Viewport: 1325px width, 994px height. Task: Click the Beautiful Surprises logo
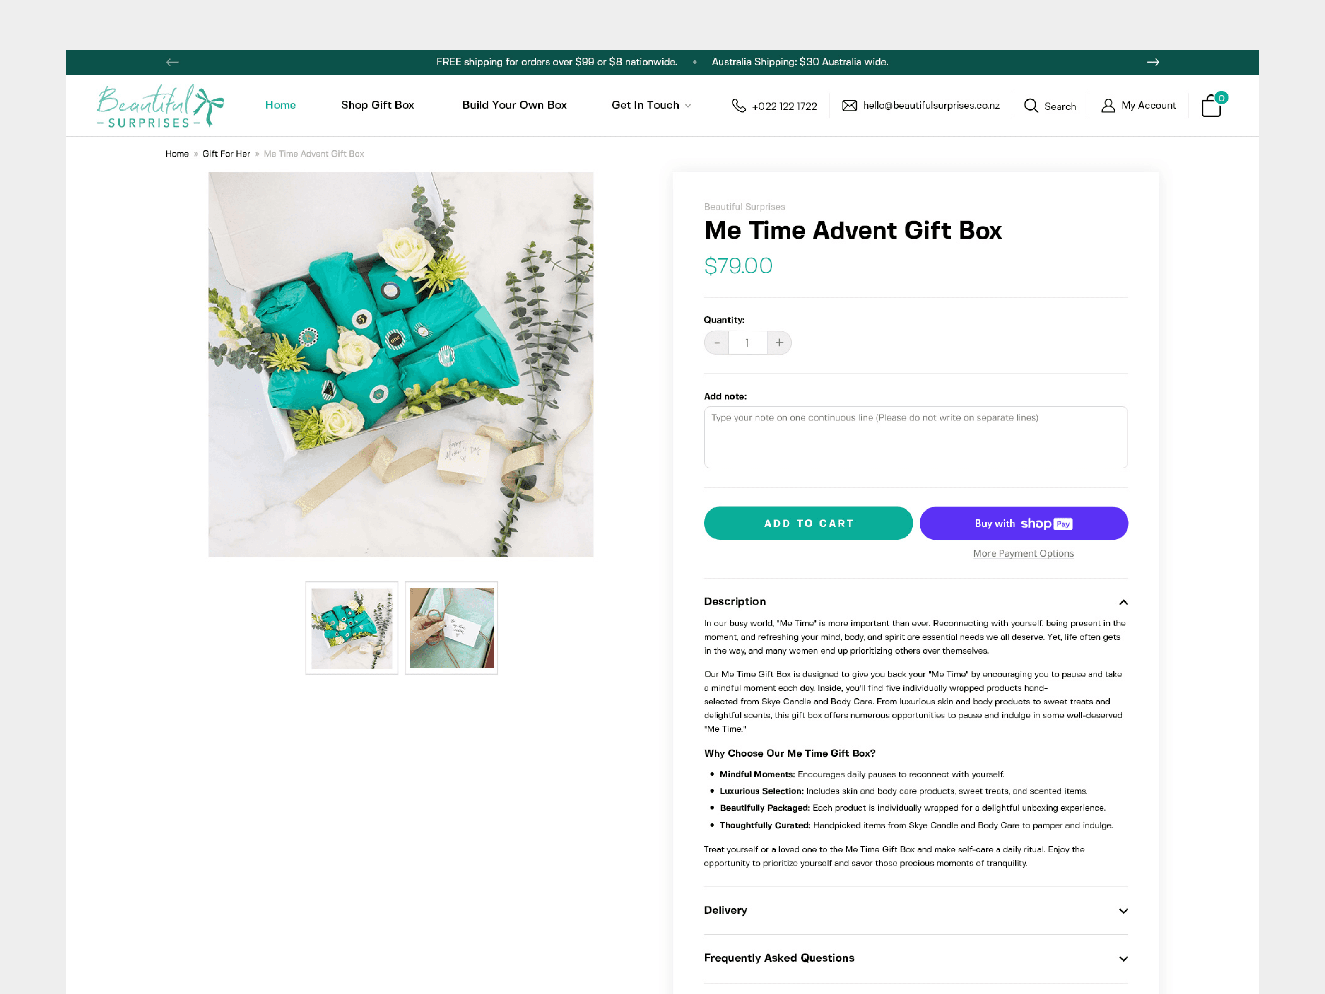tap(161, 106)
